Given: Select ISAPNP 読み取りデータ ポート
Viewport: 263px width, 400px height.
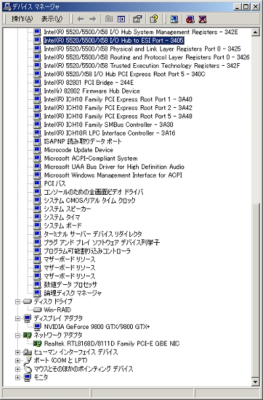Looking at the screenshot, I should pos(83,141).
